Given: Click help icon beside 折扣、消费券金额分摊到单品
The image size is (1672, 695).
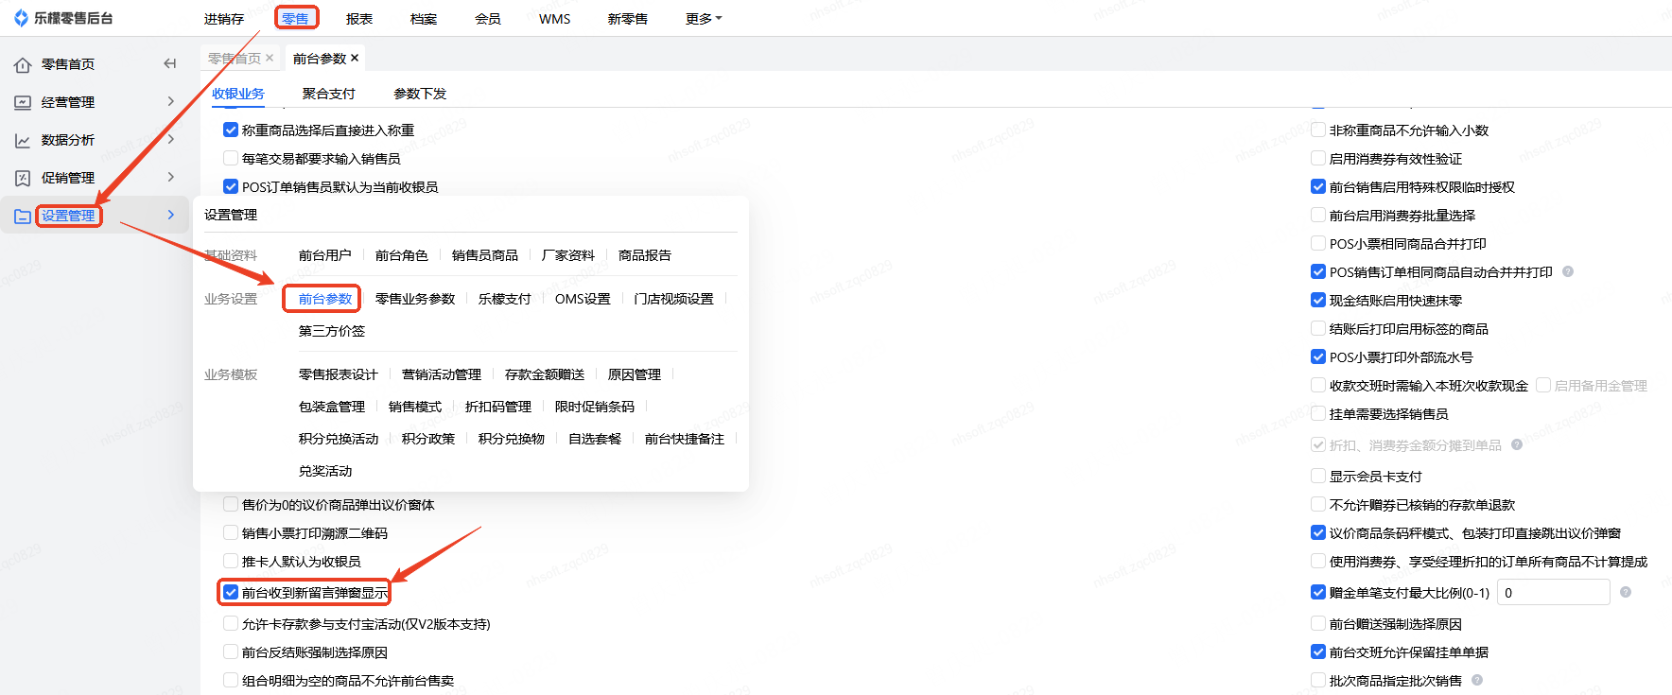Looking at the screenshot, I should (x=1517, y=444).
